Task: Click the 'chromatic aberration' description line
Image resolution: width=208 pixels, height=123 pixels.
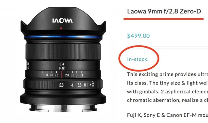Action: point(168,100)
